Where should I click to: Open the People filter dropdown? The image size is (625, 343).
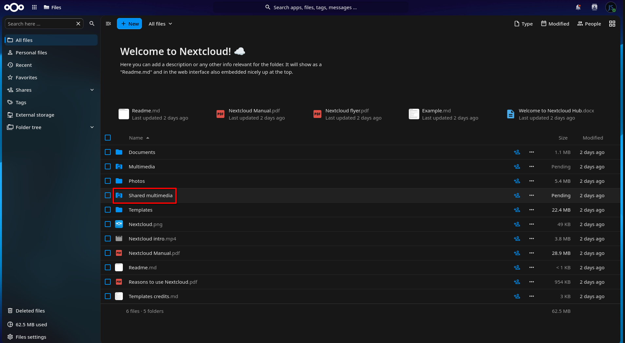[x=589, y=24]
